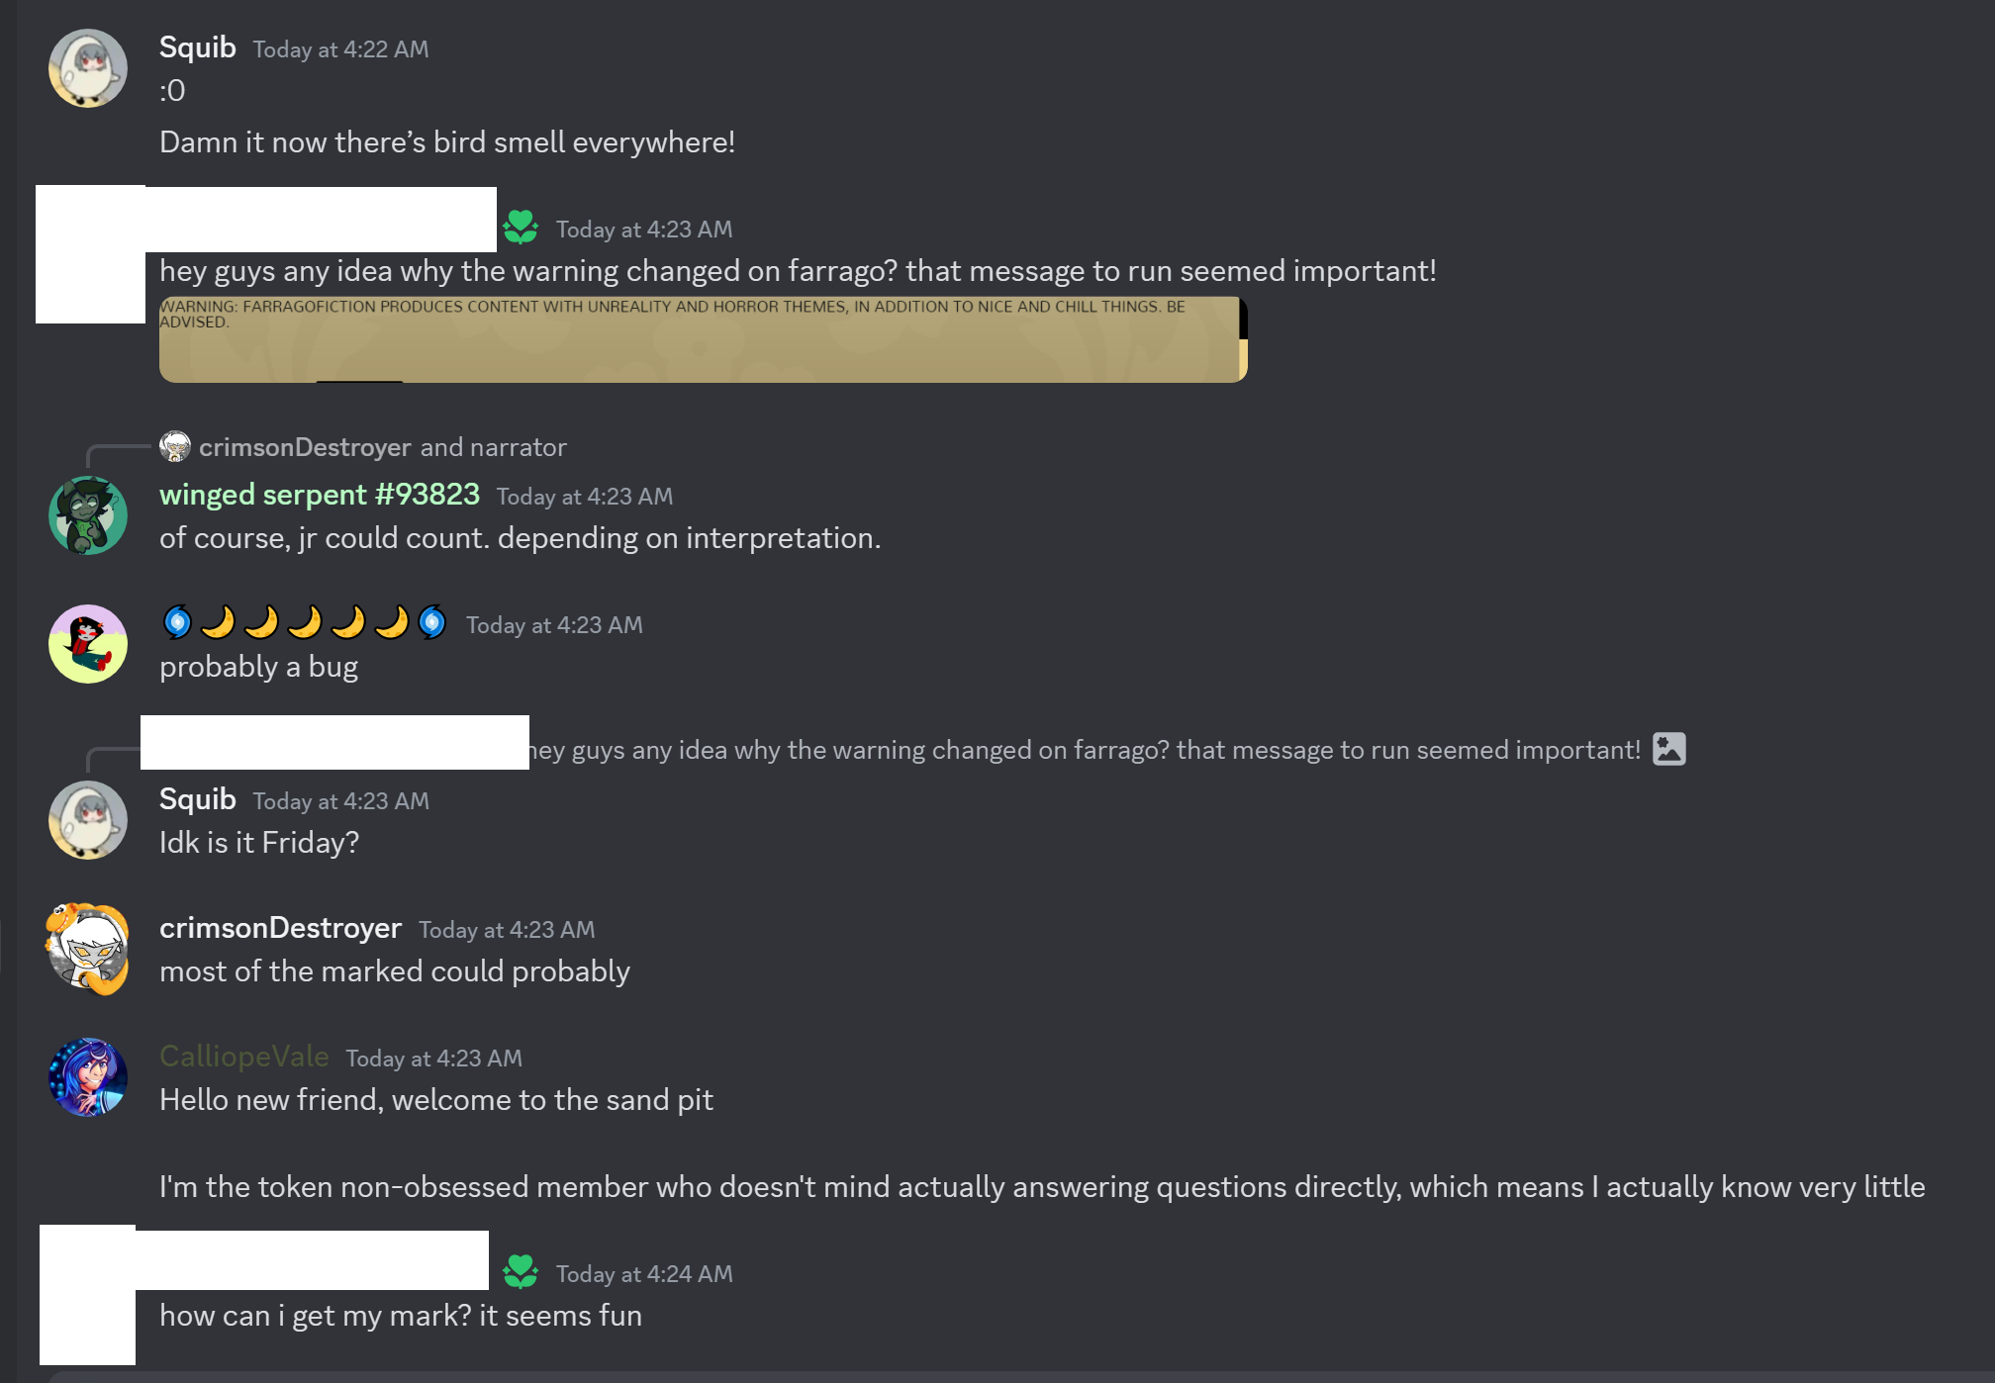
Task: Click Squib's avatar beside "Idk is it Friday?"
Action: click(x=88, y=820)
